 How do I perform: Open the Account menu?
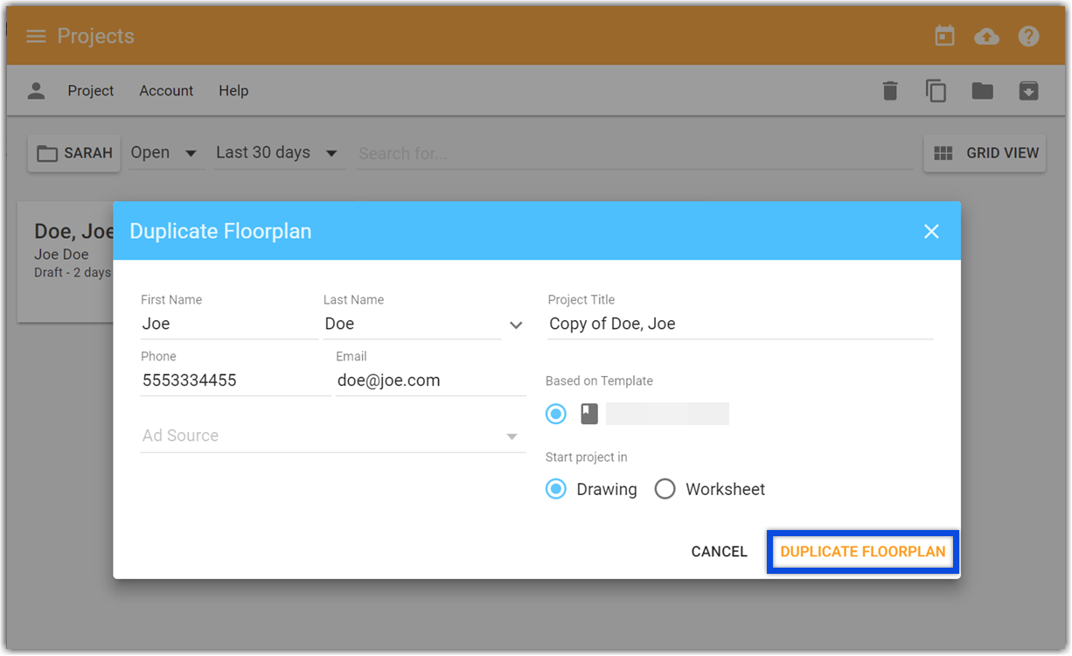166,90
